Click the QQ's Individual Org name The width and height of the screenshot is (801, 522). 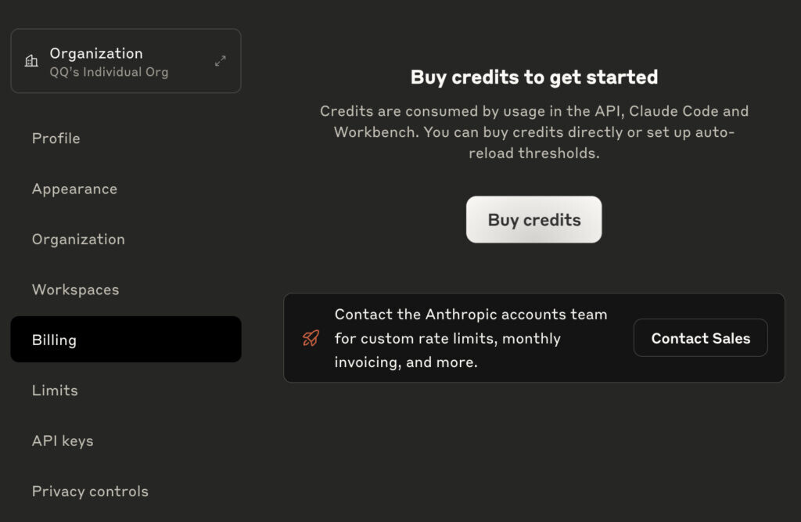(x=109, y=72)
